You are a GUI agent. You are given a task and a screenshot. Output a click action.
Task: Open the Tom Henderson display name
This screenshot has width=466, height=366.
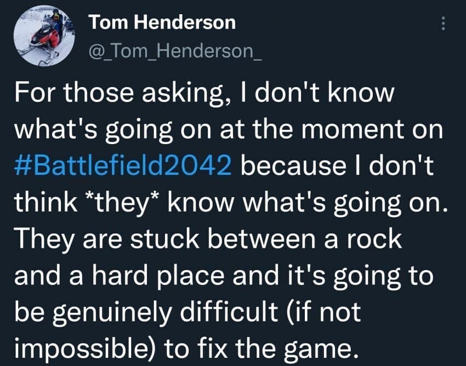[162, 22]
